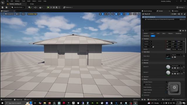Click the Element 0 material sphere swatch
187x105 pixels.
pos(168,67)
